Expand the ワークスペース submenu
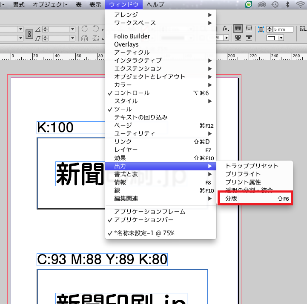The height and width of the screenshot is (304, 307). (161, 23)
